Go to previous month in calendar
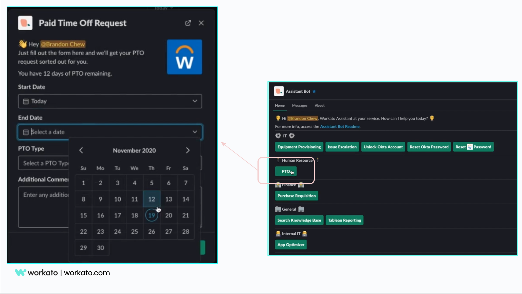 click(x=81, y=150)
